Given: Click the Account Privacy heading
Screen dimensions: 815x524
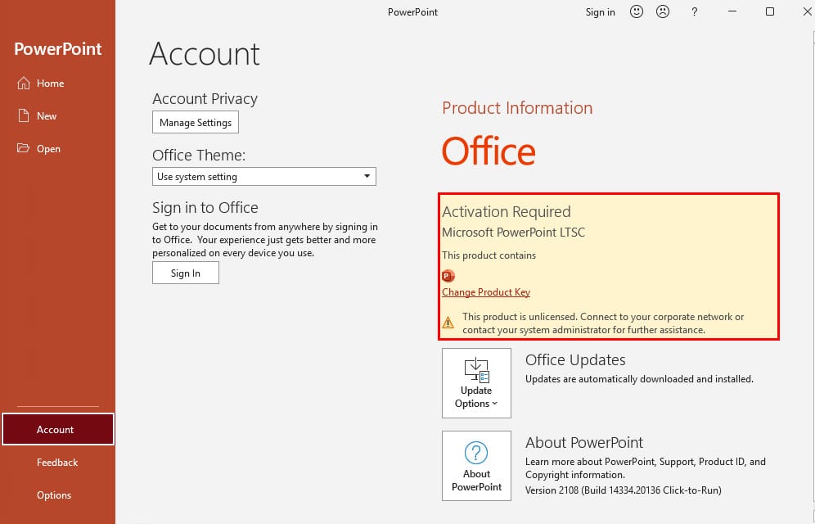Looking at the screenshot, I should [x=205, y=99].
